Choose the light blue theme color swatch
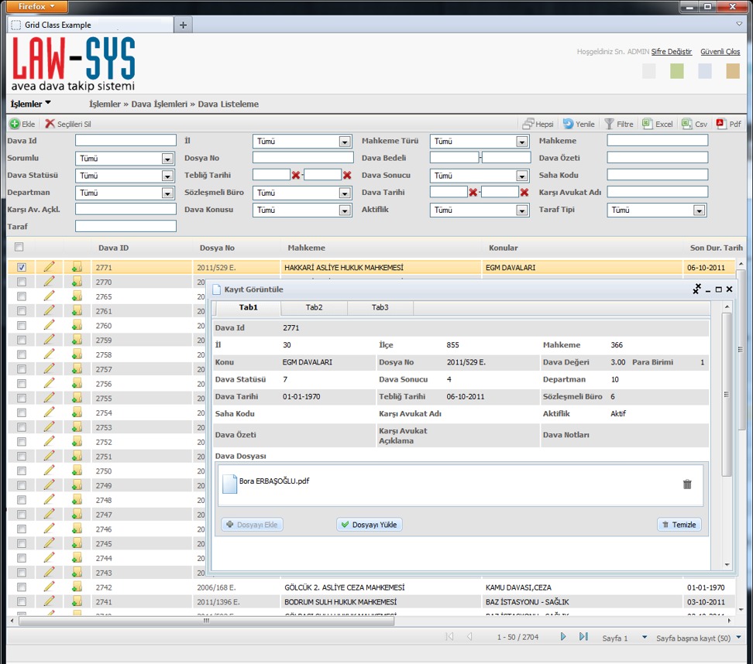753x664 pixels. point(704,71)
